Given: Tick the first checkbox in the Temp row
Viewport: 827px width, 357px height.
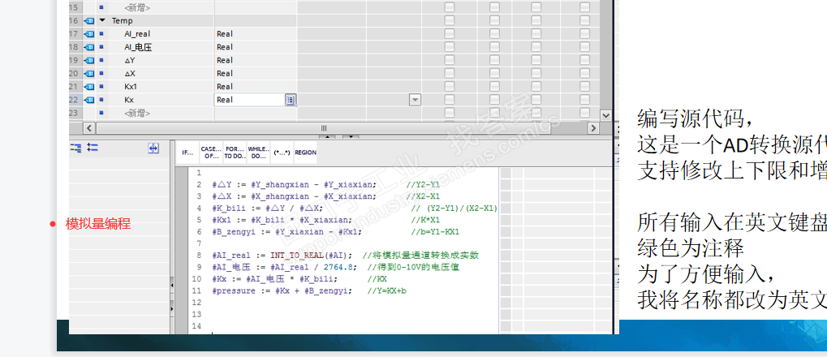Looking at the screenshot, I should pos(449,20).
